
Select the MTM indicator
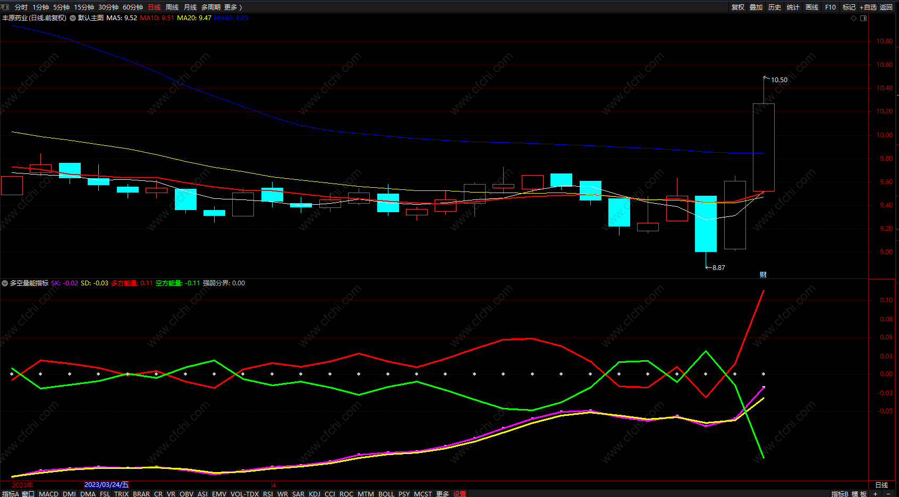pos(366,494)
